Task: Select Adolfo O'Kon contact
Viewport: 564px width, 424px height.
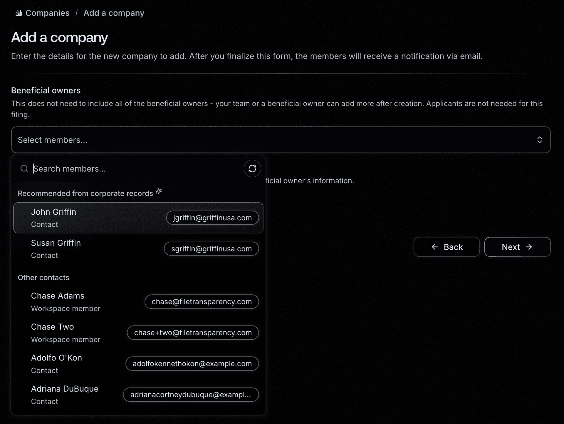Action: [x=138, y=363]
